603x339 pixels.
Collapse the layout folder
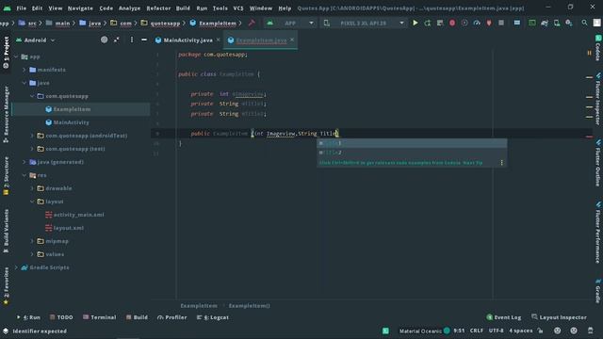(32, 202)
